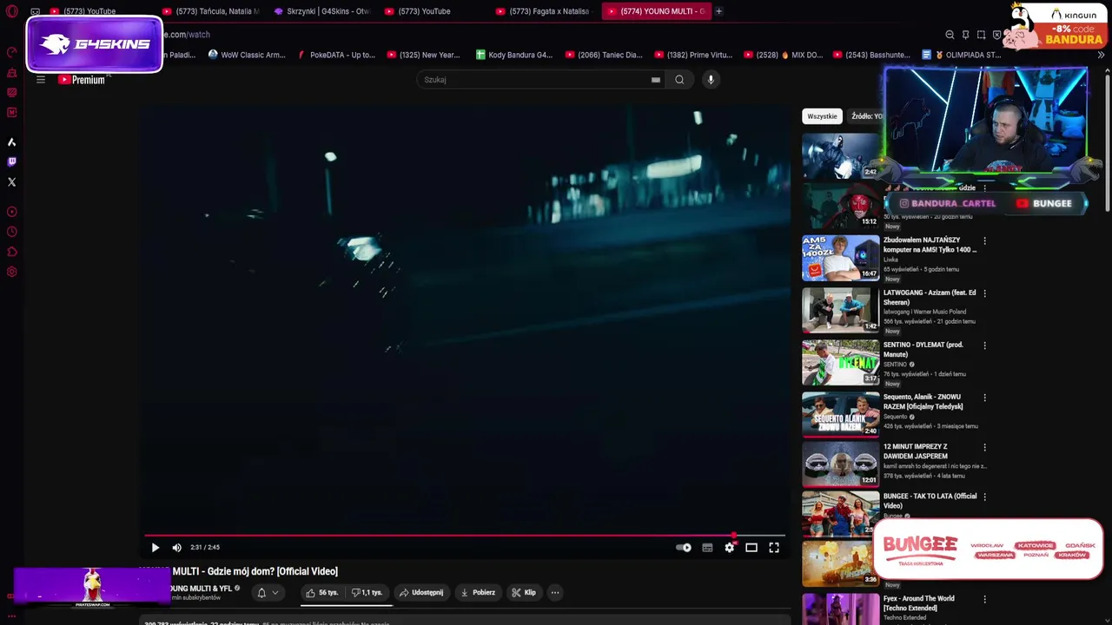Open the player settings gear
The height and width of the screenshot is (625, 1112).
click(x=730, y=548)
